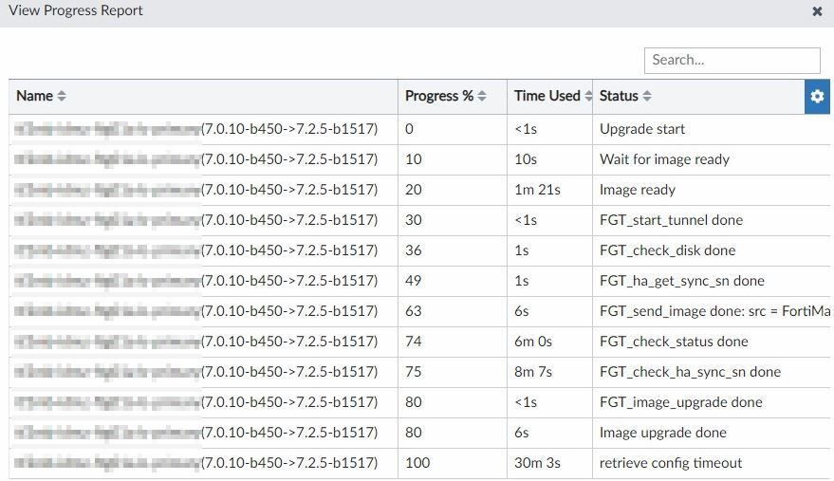This screenshot has height=481, width=834.
Task: Sort by Time Used column arrows
Action: point(587,96)
